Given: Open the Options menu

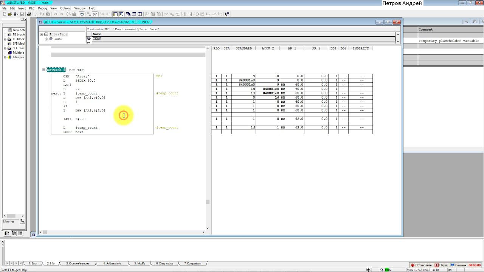Looking at the screenshot, I should (x=65, y=8).
